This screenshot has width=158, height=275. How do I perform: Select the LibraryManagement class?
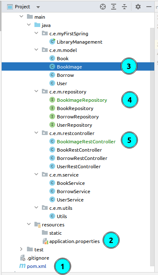(x=80, y=42)
